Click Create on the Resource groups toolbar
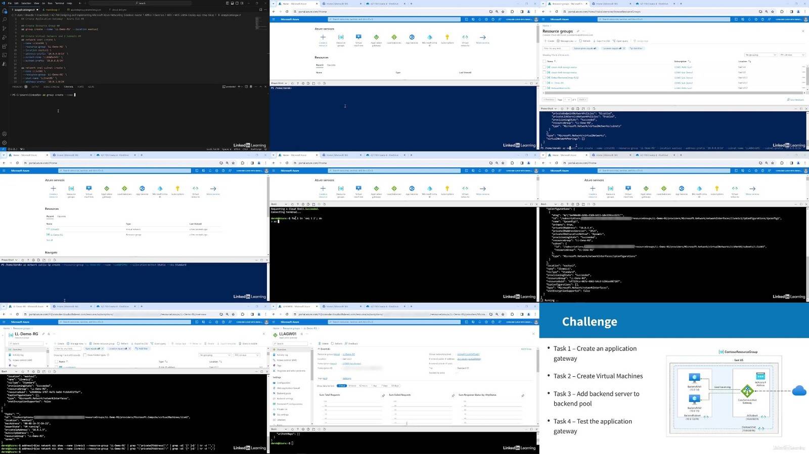The image size is (809, 454). pos(550,41)
